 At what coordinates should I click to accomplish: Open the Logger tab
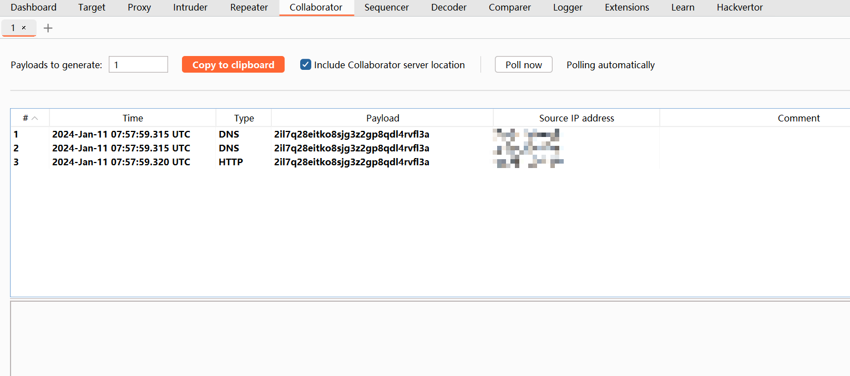[568, 8]
